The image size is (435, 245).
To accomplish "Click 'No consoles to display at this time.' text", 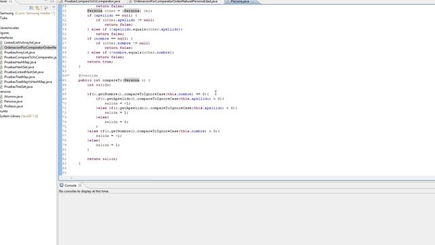I will click(x=84, y=191).
